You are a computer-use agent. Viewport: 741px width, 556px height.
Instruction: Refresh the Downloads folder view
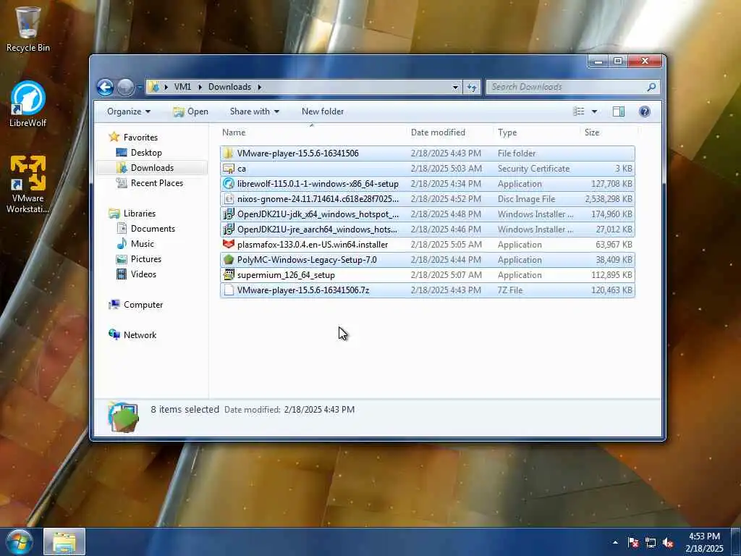coord(472,87)
